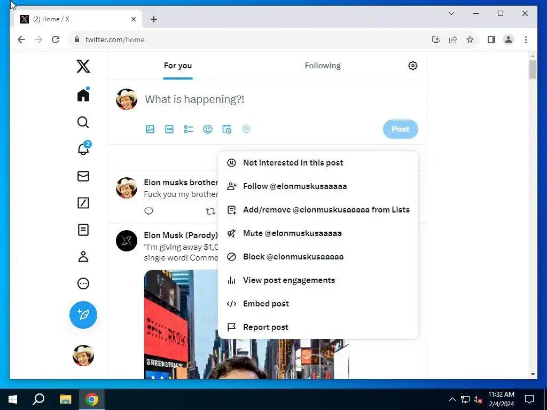This screenshot has height=410, width=547.
Task: Open File Explorer from taskbar
Action: [x=65, y=399]
